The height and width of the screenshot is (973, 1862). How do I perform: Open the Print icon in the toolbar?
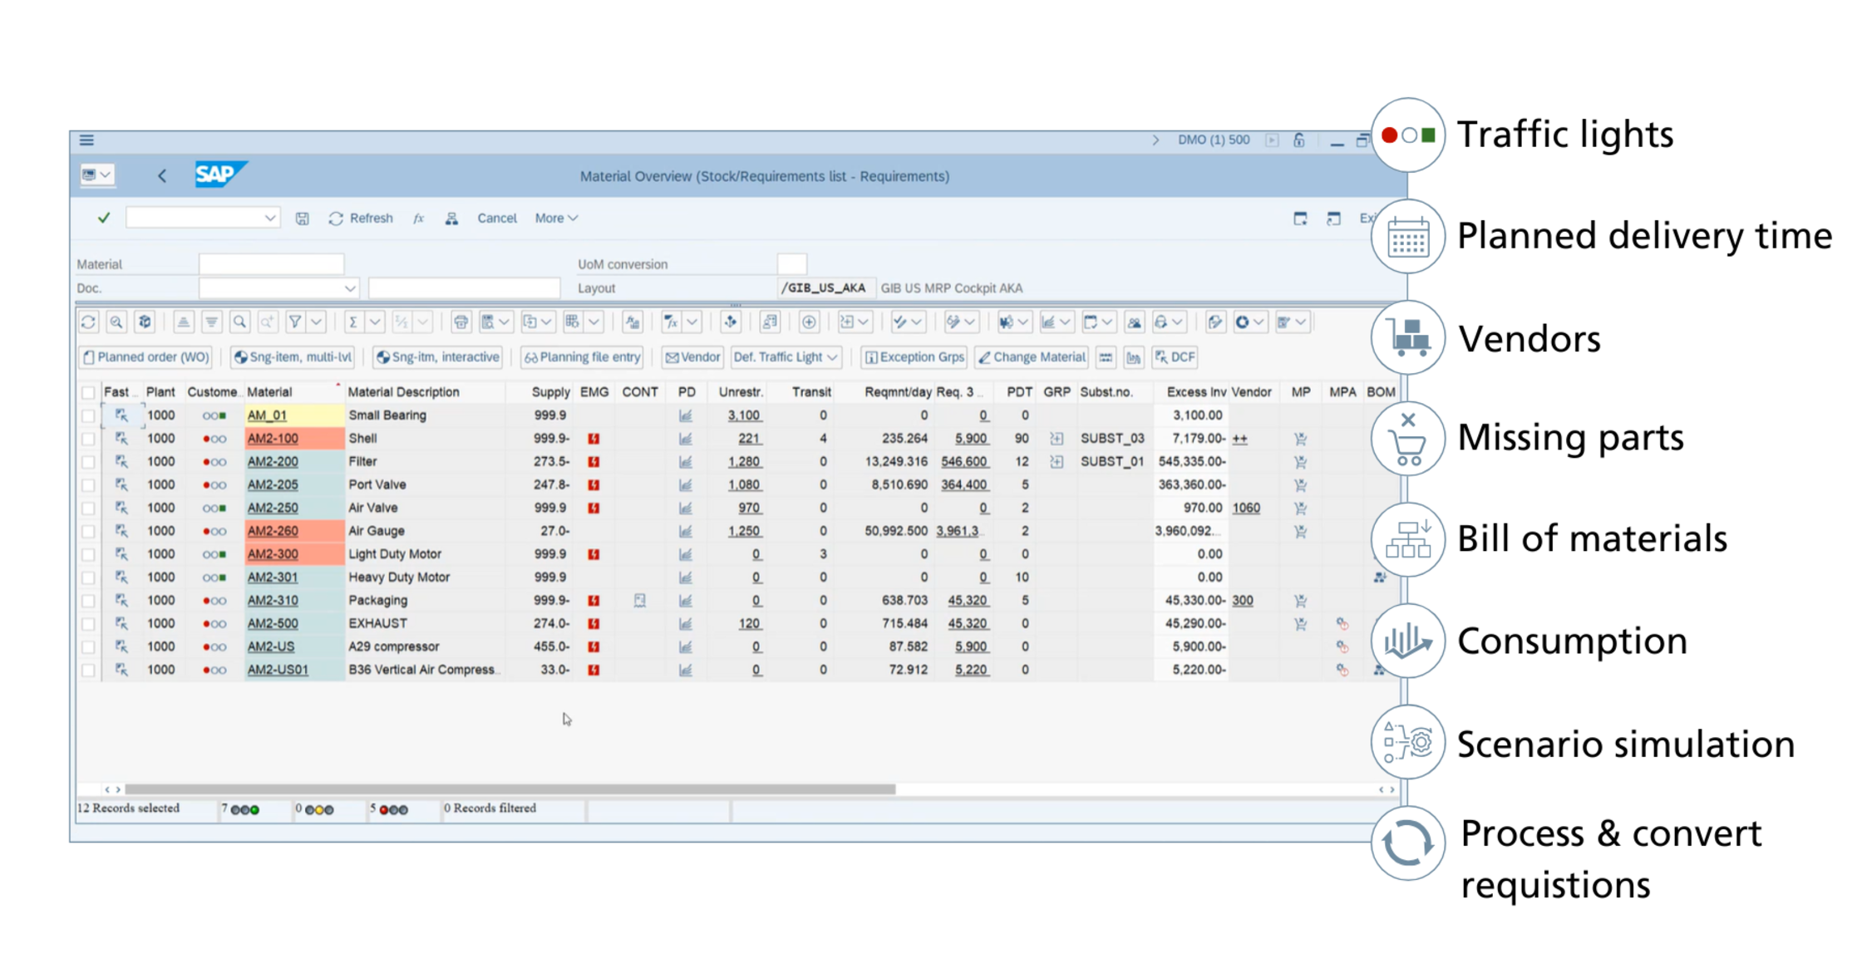tap(460, 322)
